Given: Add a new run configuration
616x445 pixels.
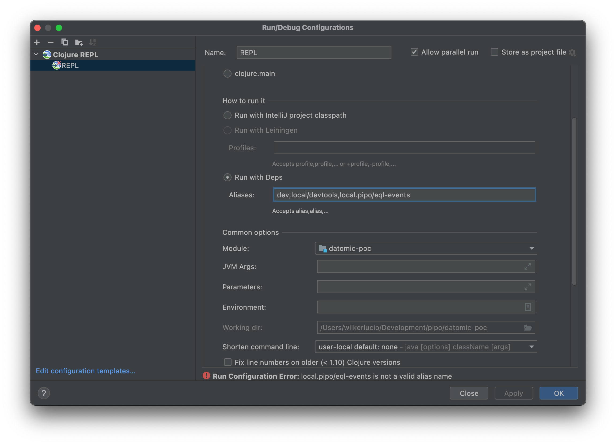Looking at the screenshot, I should pyautogui.click(x=37, y=42).
